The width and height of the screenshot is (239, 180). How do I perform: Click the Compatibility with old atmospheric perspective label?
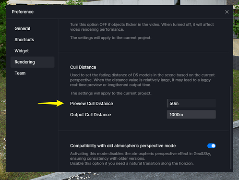click(x=123, y=146)
